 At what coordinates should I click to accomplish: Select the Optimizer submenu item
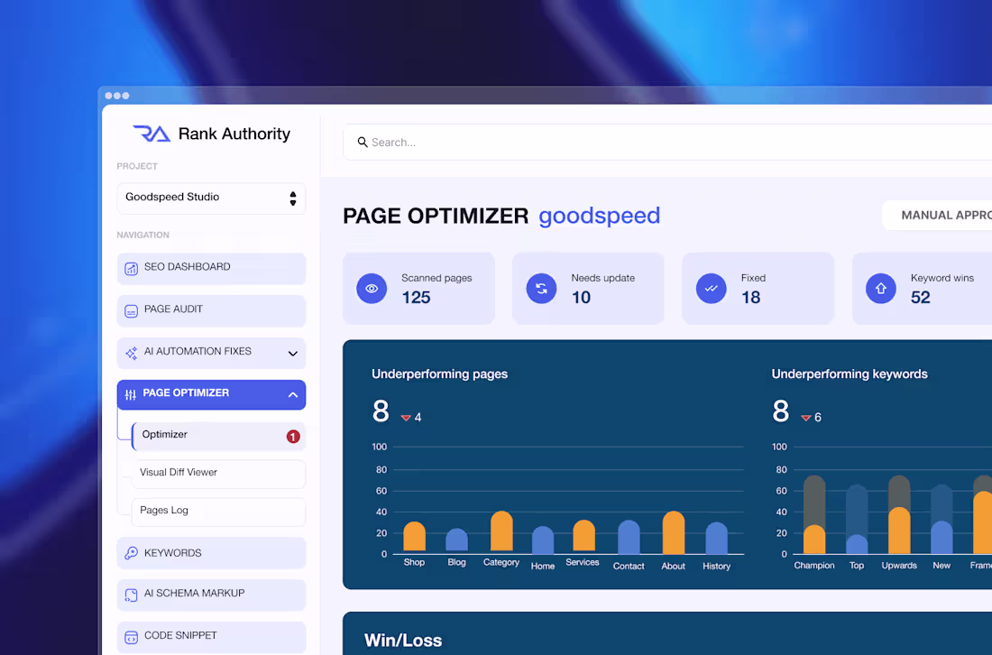(218, 436)
